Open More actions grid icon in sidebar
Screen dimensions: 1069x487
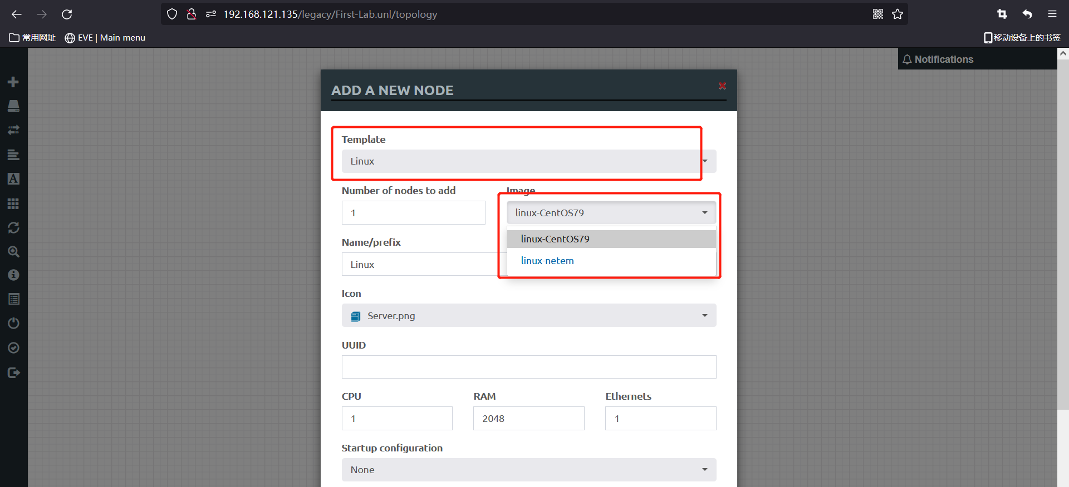click(13, 203)
